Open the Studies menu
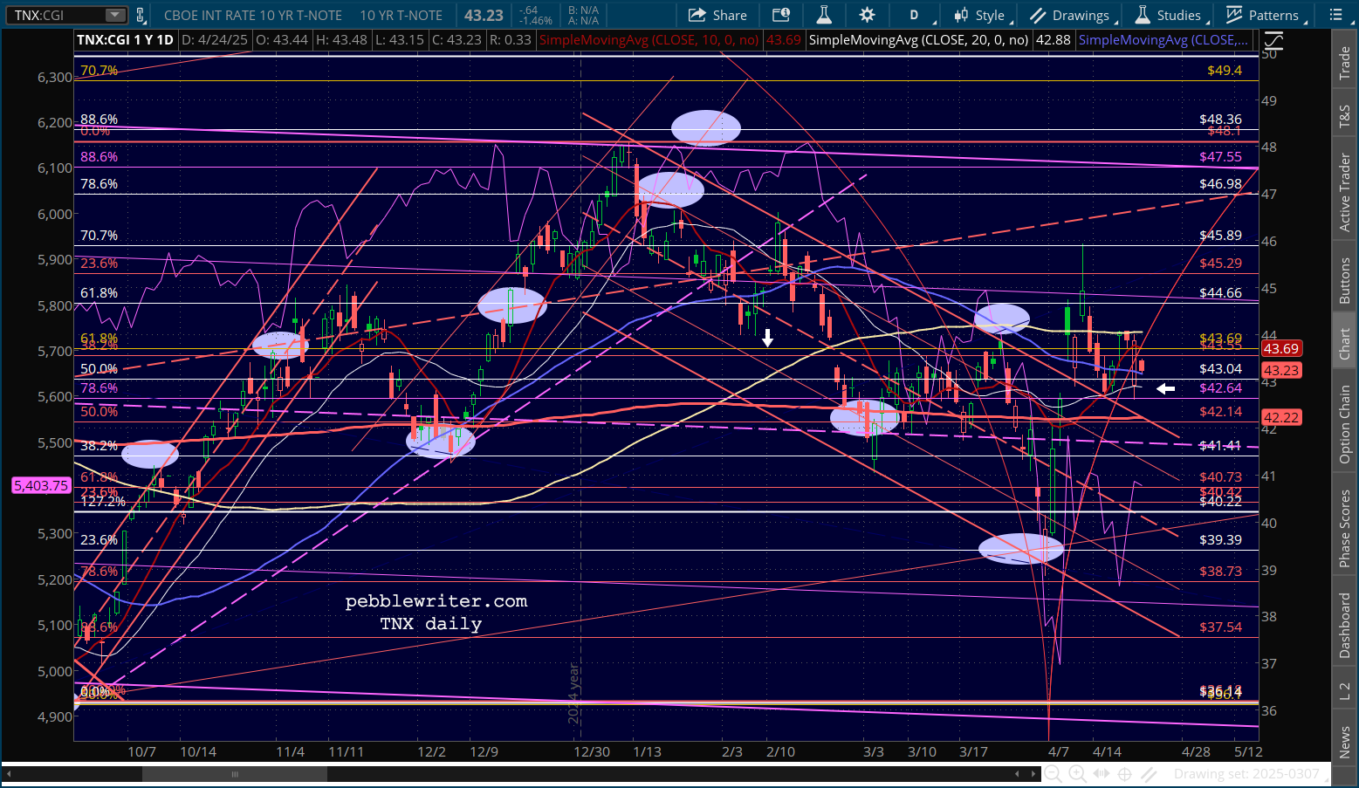The image size is (1359, 788). coord(1171,15)
